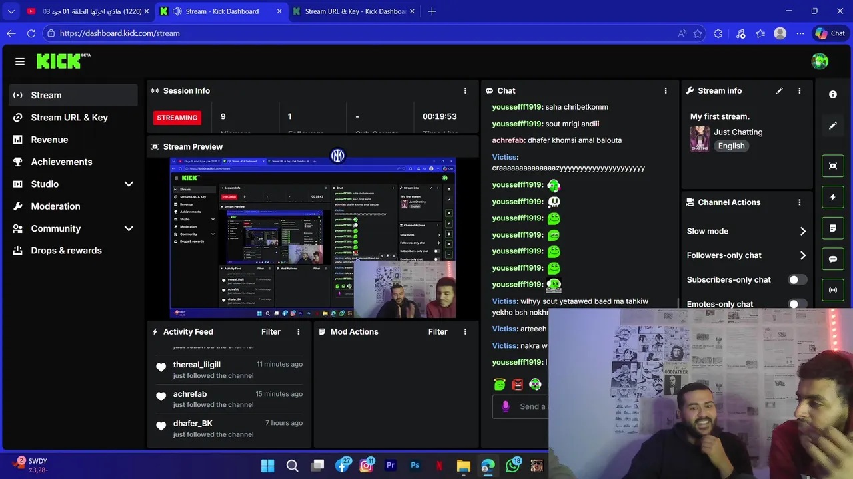Go to Stream in the sidebar
The width and height of the screenshot is (853, 479).
click(x=73, y=95)
